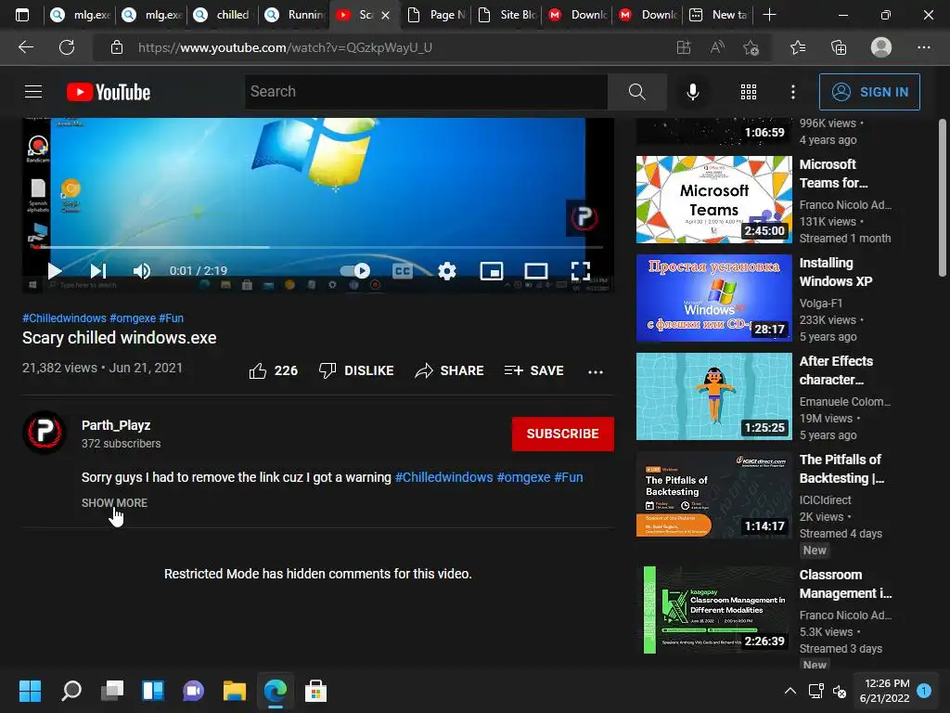Switch to the New tab tab
The image size is (950, 713).
pyautogui.click(x=718, y=15)
